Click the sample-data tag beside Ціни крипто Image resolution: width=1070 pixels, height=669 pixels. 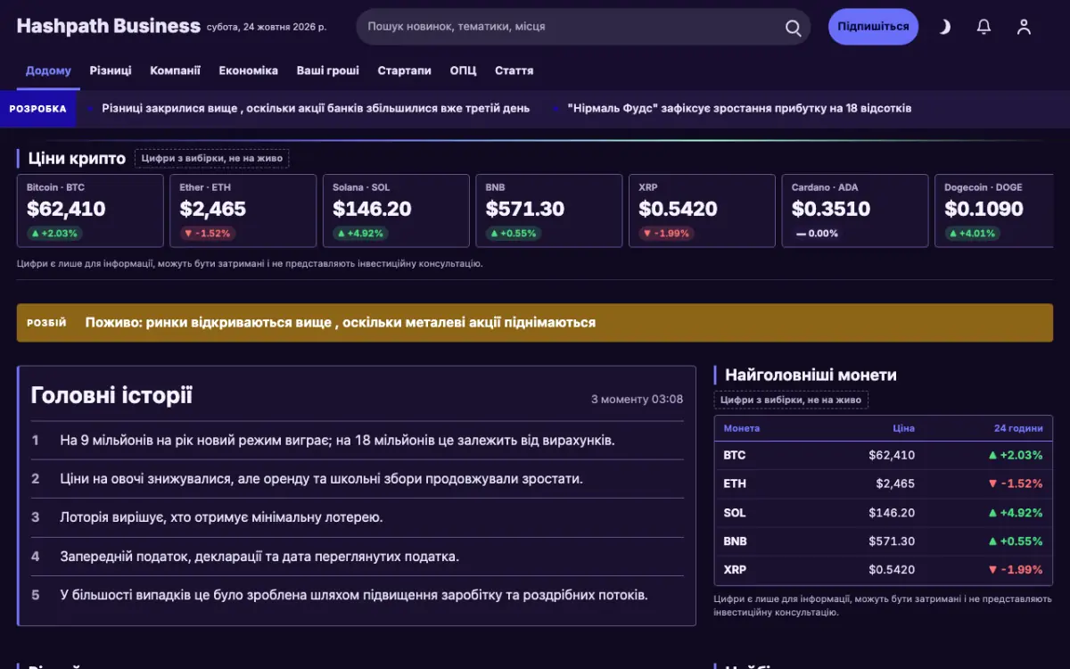(212, 159)
